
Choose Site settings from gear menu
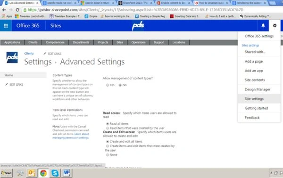click(259, 99)
